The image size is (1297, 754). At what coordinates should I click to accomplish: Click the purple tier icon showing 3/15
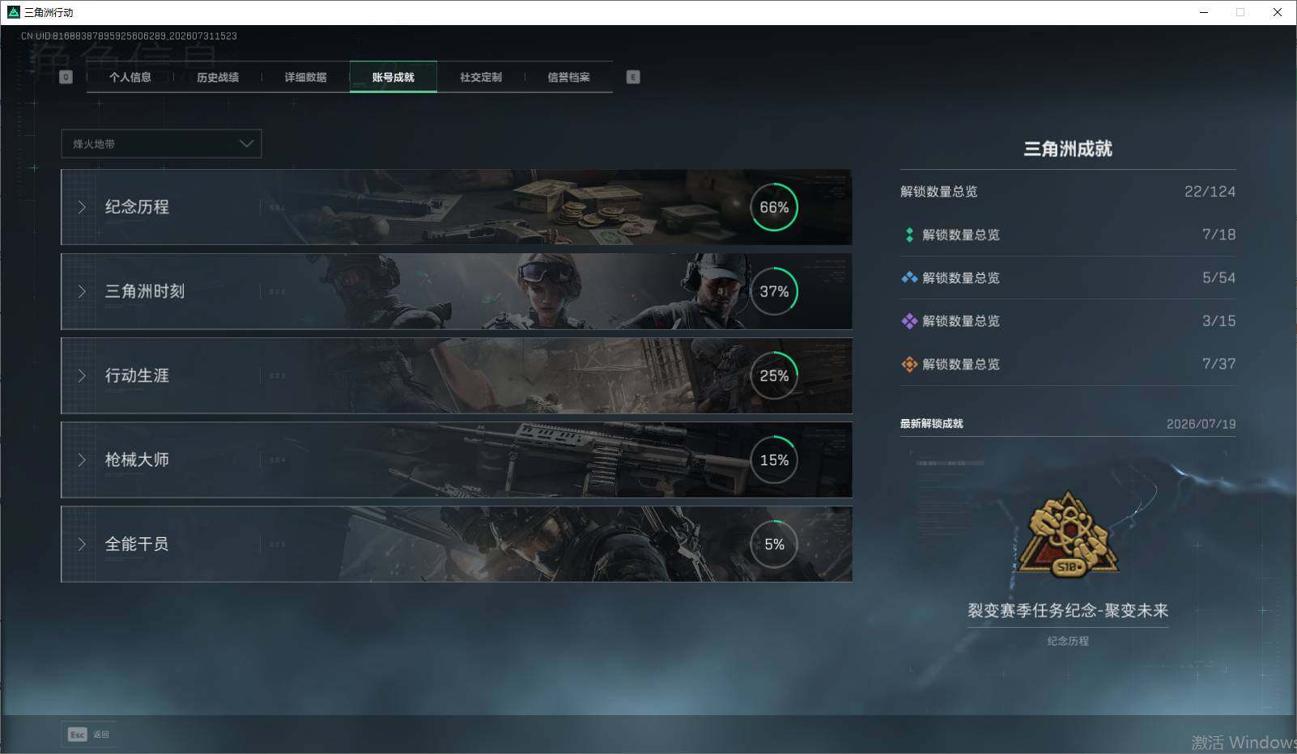pyautogui.click(x=909, y=321)
